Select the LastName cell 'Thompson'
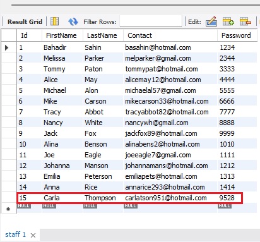Image resolution: width=260 pixels, height=242 pixels. [x=103, y=198]
